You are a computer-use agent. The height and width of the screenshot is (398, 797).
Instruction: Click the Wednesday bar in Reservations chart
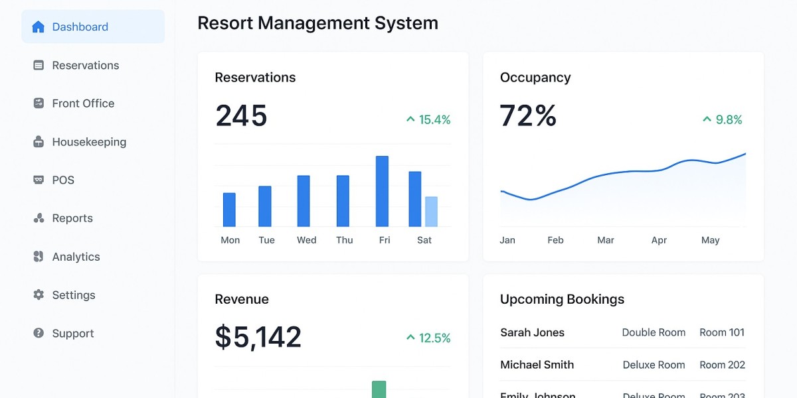(304, 201)
